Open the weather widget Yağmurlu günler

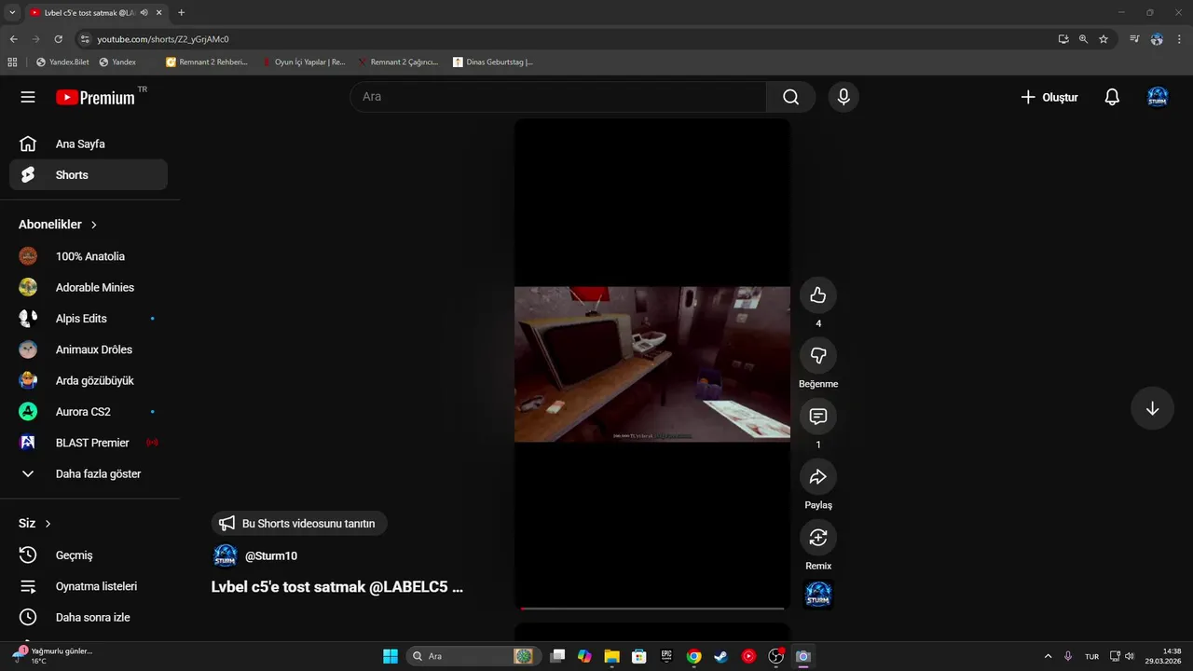pos(52,655)
